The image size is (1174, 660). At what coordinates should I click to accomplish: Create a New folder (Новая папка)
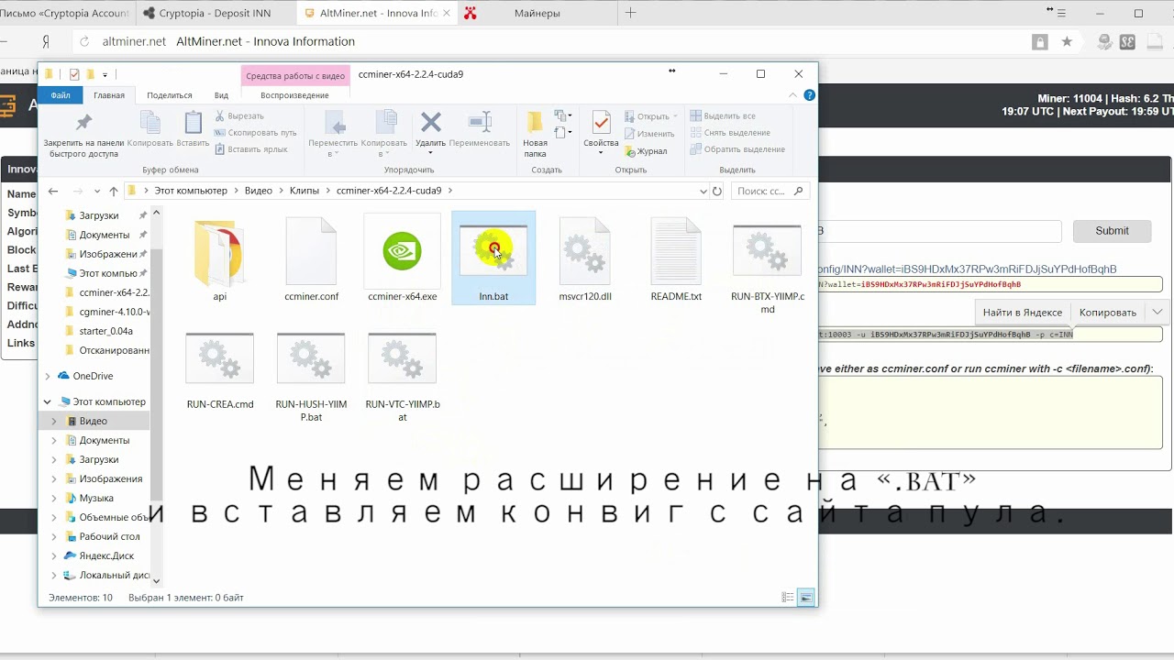click(535, 134)
